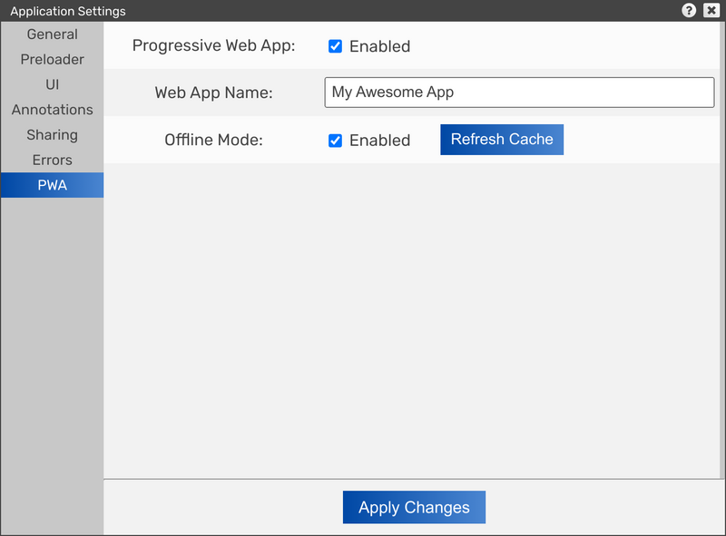Select the PWA settings section

point(52,184)
